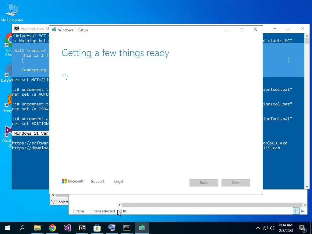
Task: Click the disabled Back button
Action: 204,183
